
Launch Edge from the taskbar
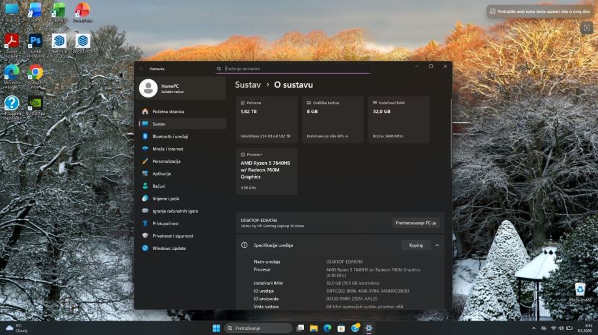[327, 328]
